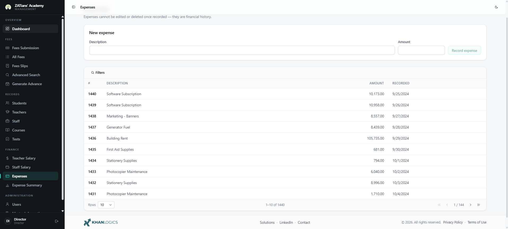508x229 pixels.
Task: Open Expense Summary label in sidebar
Action: [x=27, y=185]
